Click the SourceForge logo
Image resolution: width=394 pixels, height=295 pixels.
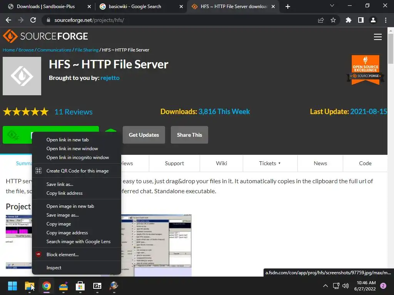tap(45, 36)
